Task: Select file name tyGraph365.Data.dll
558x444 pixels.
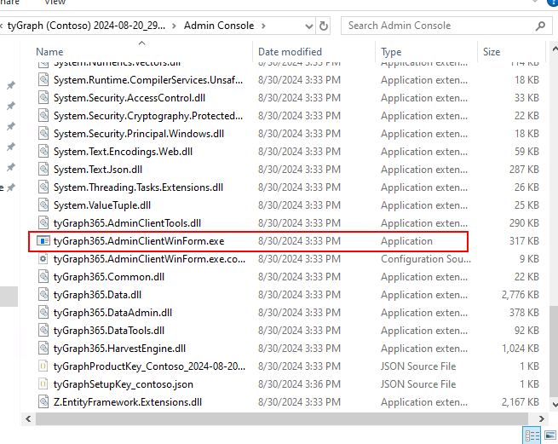Action: point(97,295)
